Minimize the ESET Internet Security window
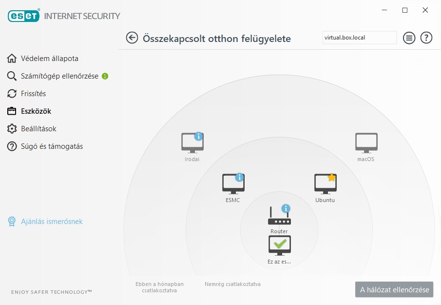441x305 pixels. click(384, 10)
